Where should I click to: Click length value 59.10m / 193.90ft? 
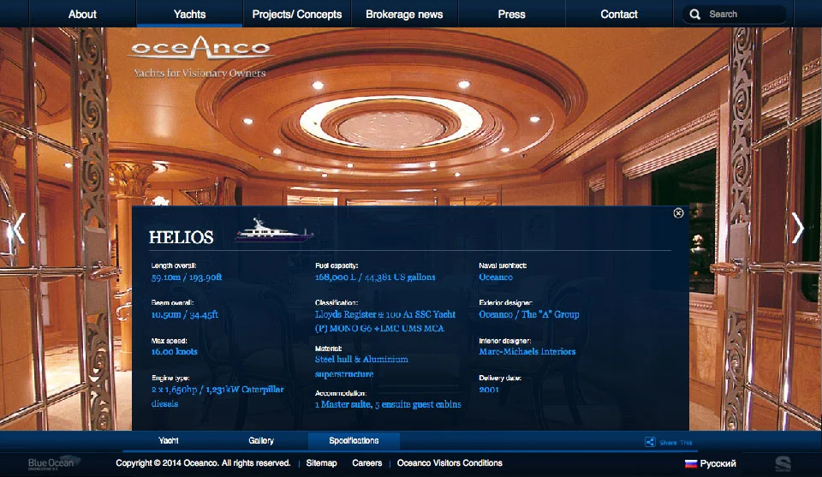(x=187, y=277)
